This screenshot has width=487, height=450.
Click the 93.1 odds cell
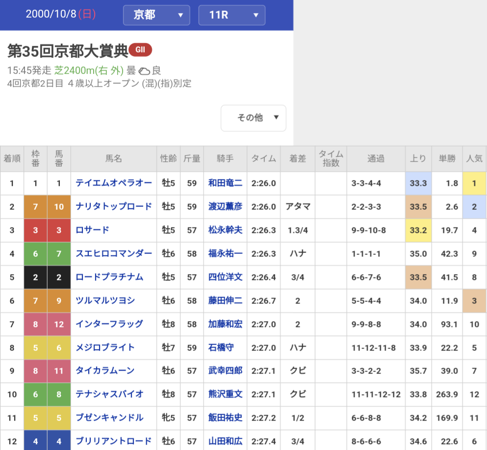(x=447, y=324)
